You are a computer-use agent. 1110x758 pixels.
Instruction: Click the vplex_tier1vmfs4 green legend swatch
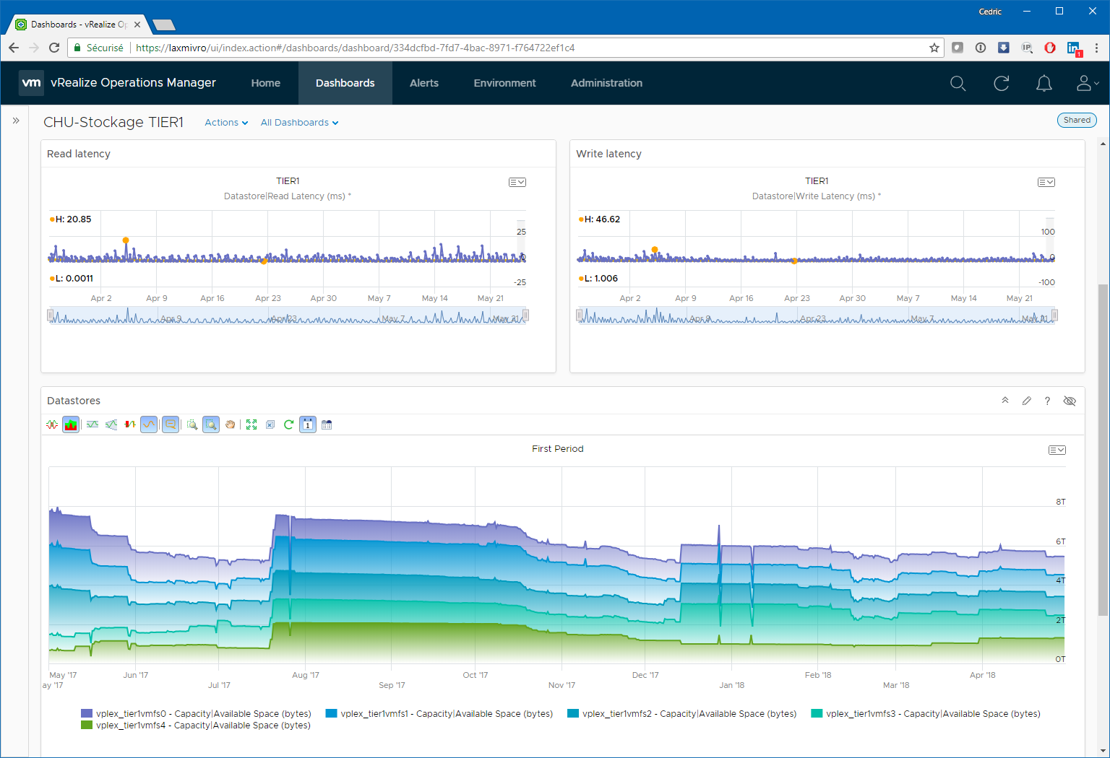87,725
